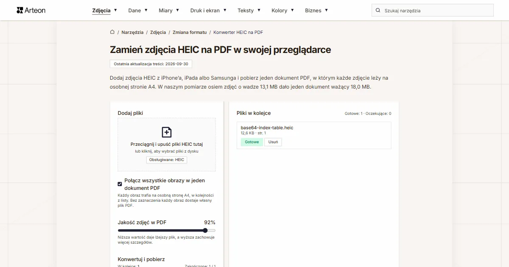Click the Obsługiwane: HEIC badge

tap(167, 160)
